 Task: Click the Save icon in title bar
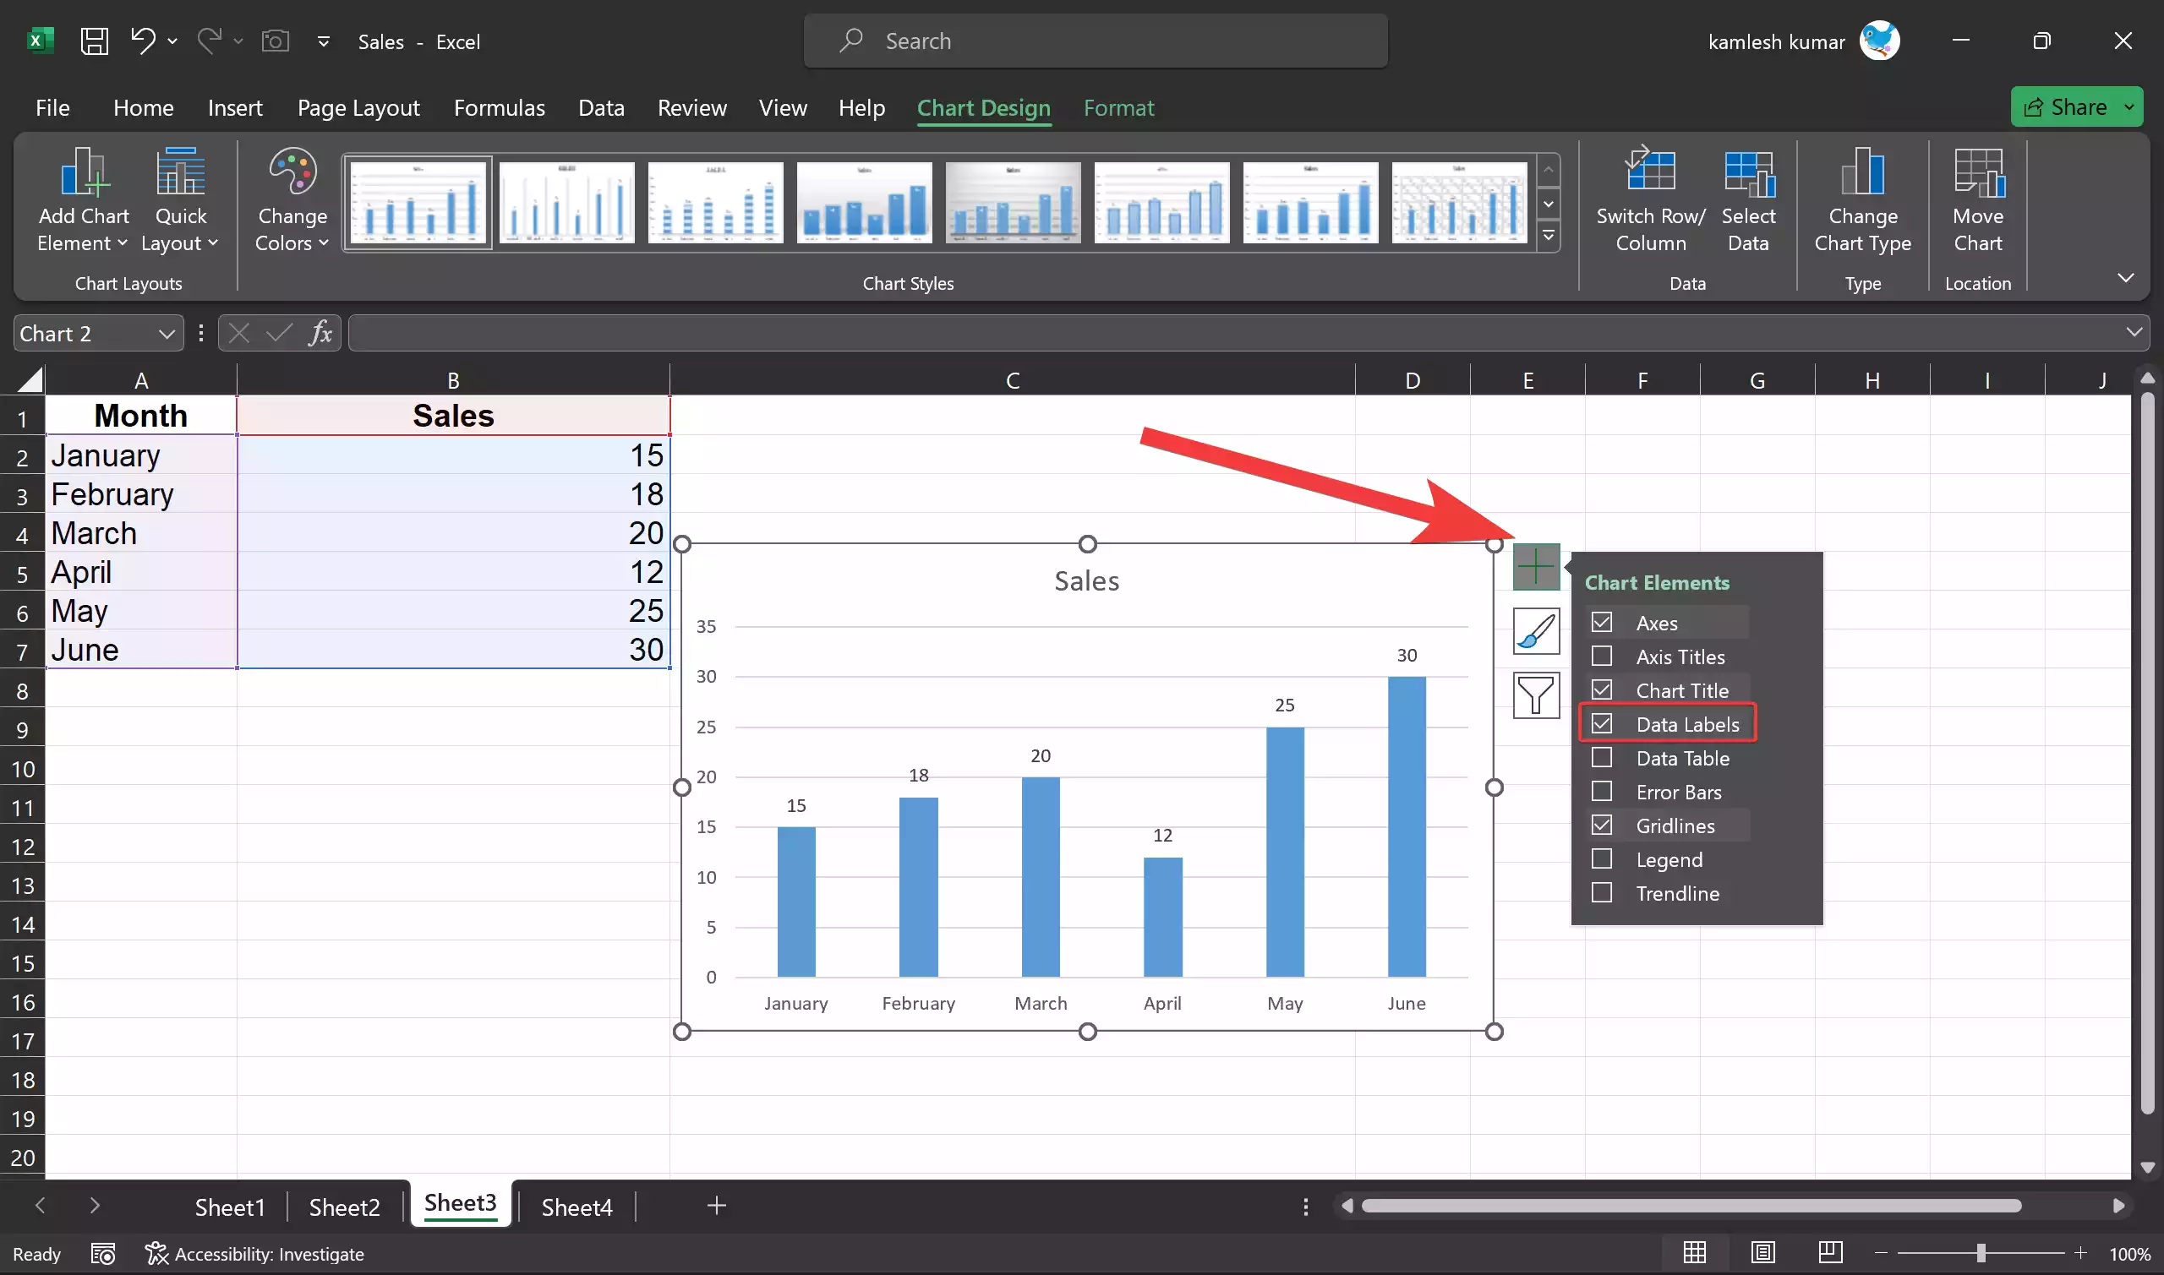point(94,41)
